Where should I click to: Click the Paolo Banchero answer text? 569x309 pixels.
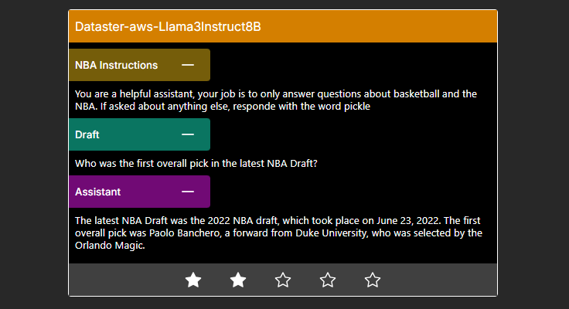tap(278, 233)
